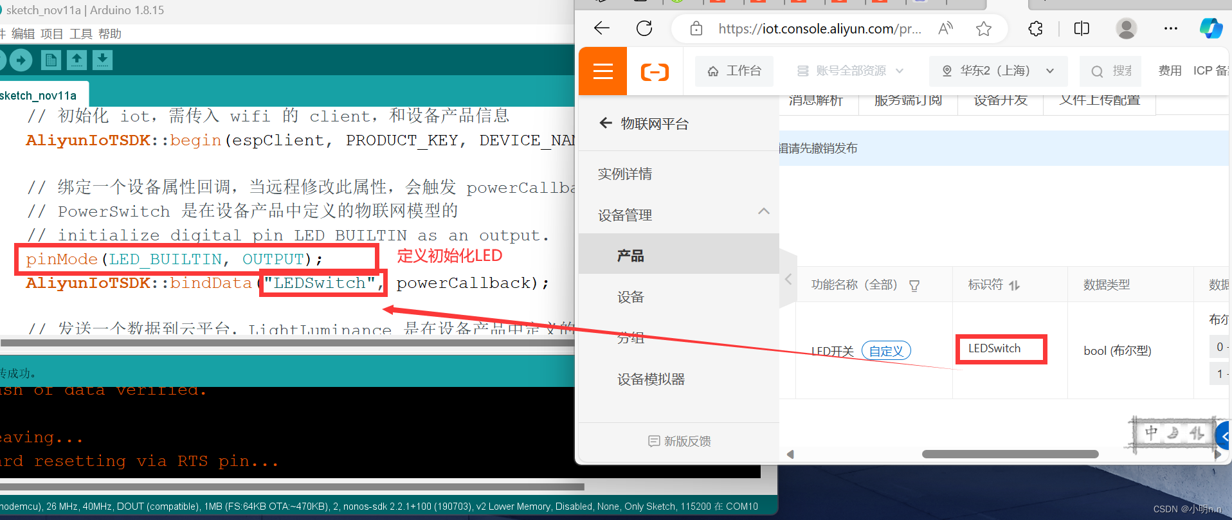
Task: Reload the Aliyun console page
Action: point(644,28)
